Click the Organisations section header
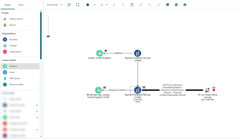This screenshot has height=139, width=240. point(9,33)
